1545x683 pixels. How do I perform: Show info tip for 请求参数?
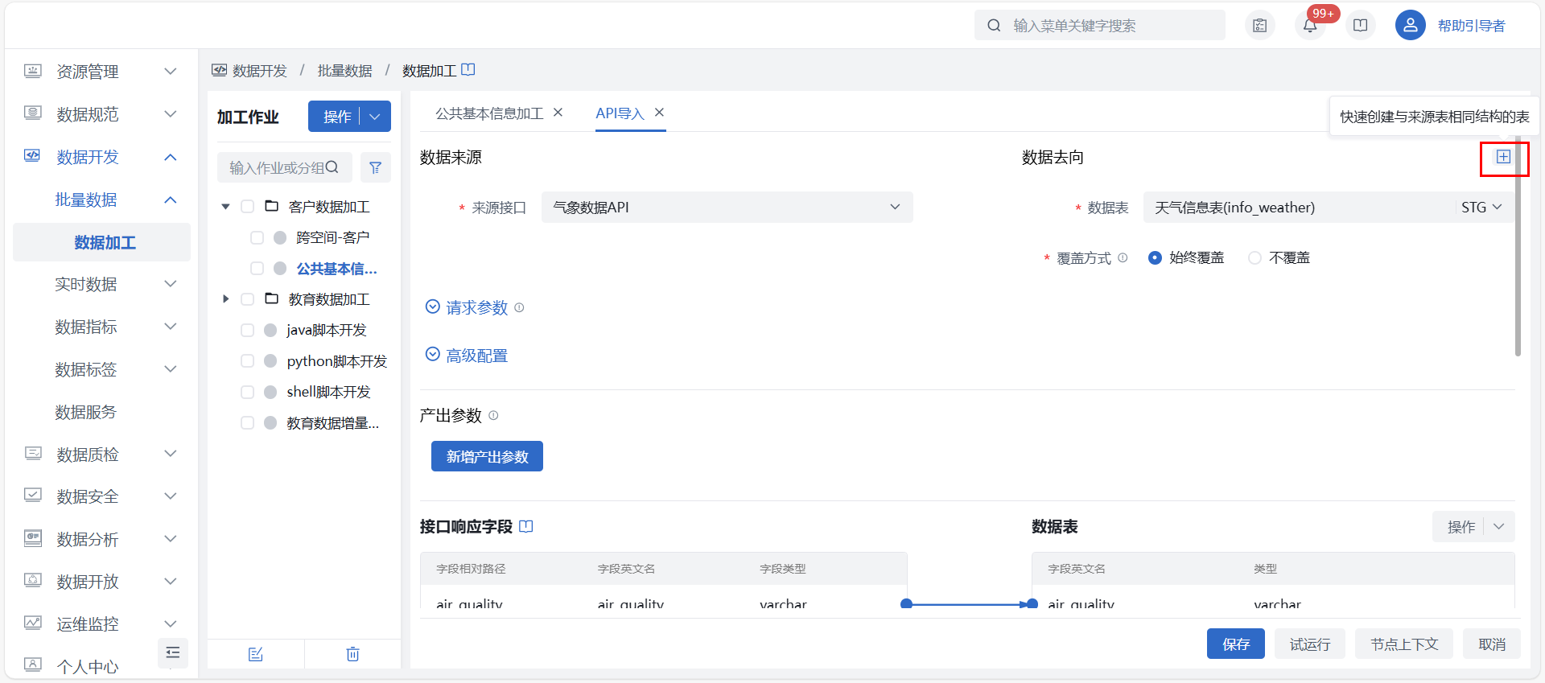point(519,307)
